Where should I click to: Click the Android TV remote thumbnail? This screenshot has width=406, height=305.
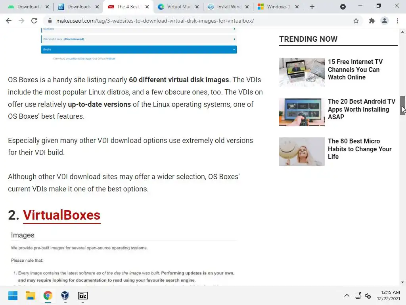pos(302,112)
